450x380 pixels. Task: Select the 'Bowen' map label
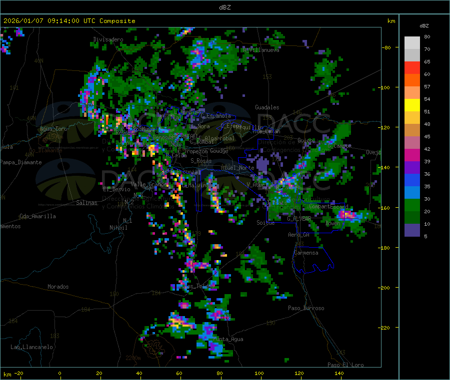333,223
